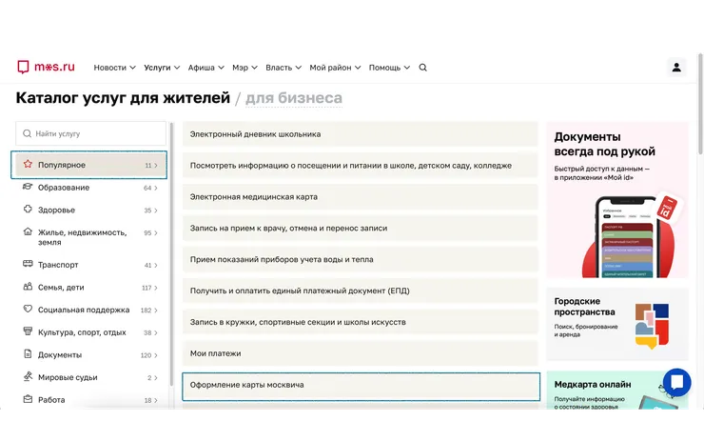The width and height of the screenshot is (704, 441).
Task: Open the Городские пространства banner
Action: (x=617, y=324)
